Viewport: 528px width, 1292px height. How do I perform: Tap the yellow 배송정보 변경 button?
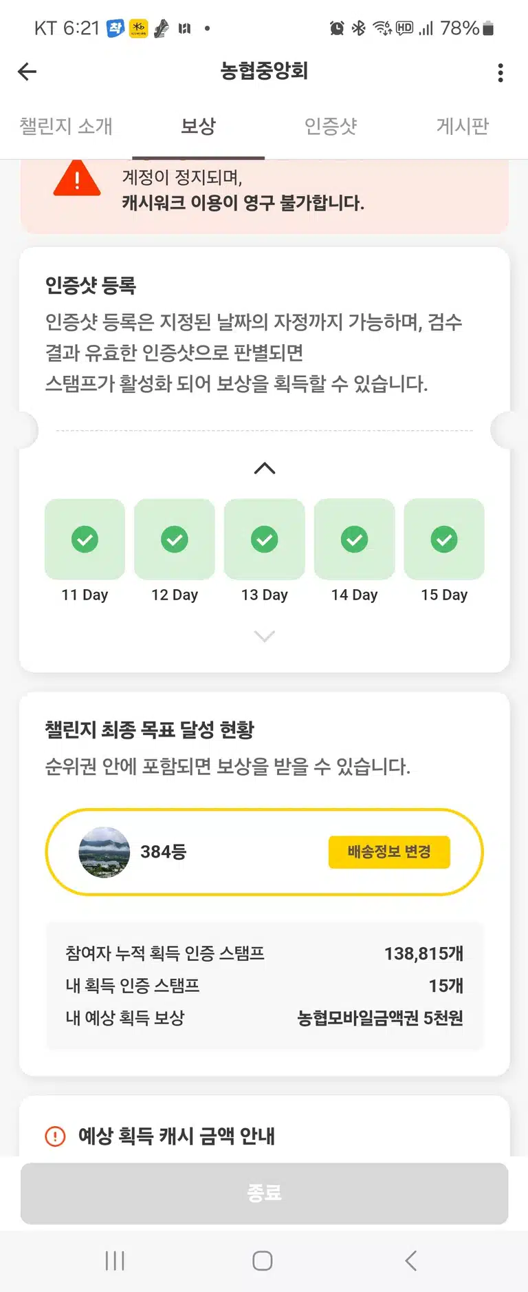tap(389, 852)
